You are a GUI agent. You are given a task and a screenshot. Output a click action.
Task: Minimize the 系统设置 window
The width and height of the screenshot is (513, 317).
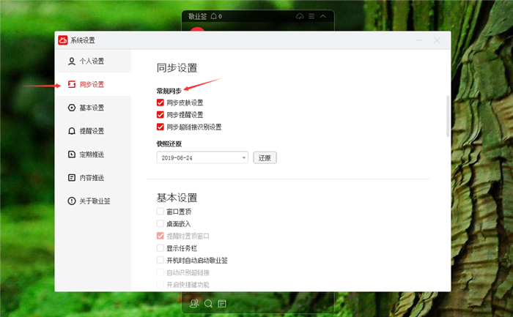(419, 40)
